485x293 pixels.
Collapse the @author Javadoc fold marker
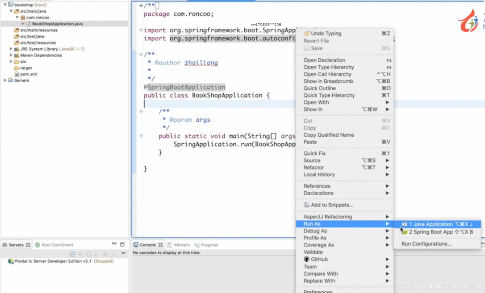[141, 54]
